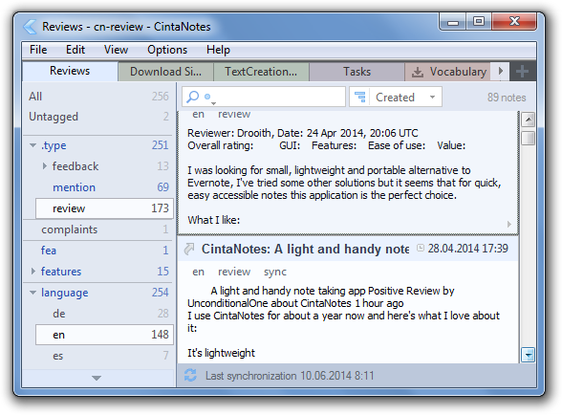Open the Created sort dropdown
The image size is (562, 415).
pos(433,97)
